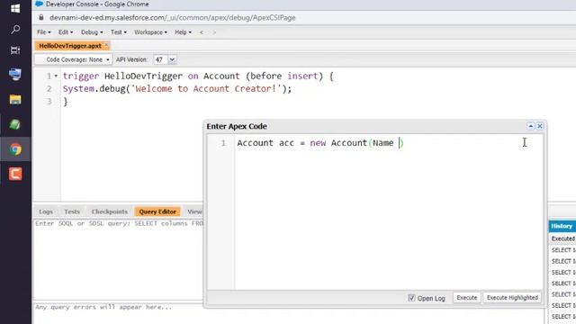The height and width of the screenshot is (324, 576).
Task: Open the Test menu
Action: tap(118, 32)
